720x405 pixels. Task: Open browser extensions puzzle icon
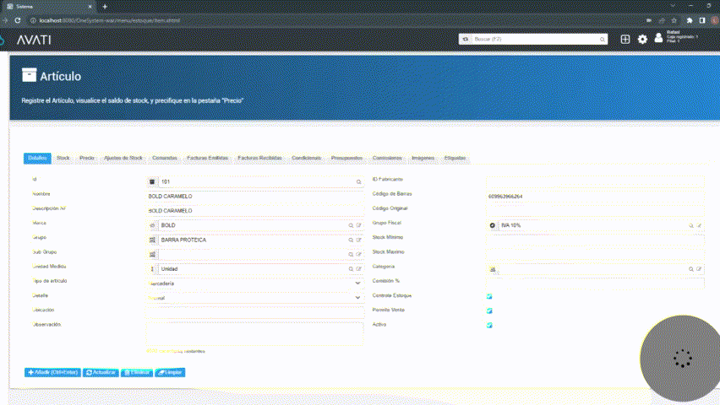tap(690, 20)
